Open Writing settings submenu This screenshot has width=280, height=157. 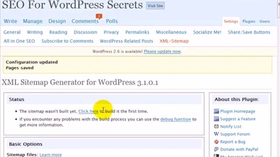point(35,32)
